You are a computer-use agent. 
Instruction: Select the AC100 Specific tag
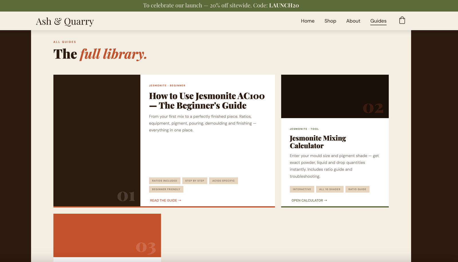point(223,181)
